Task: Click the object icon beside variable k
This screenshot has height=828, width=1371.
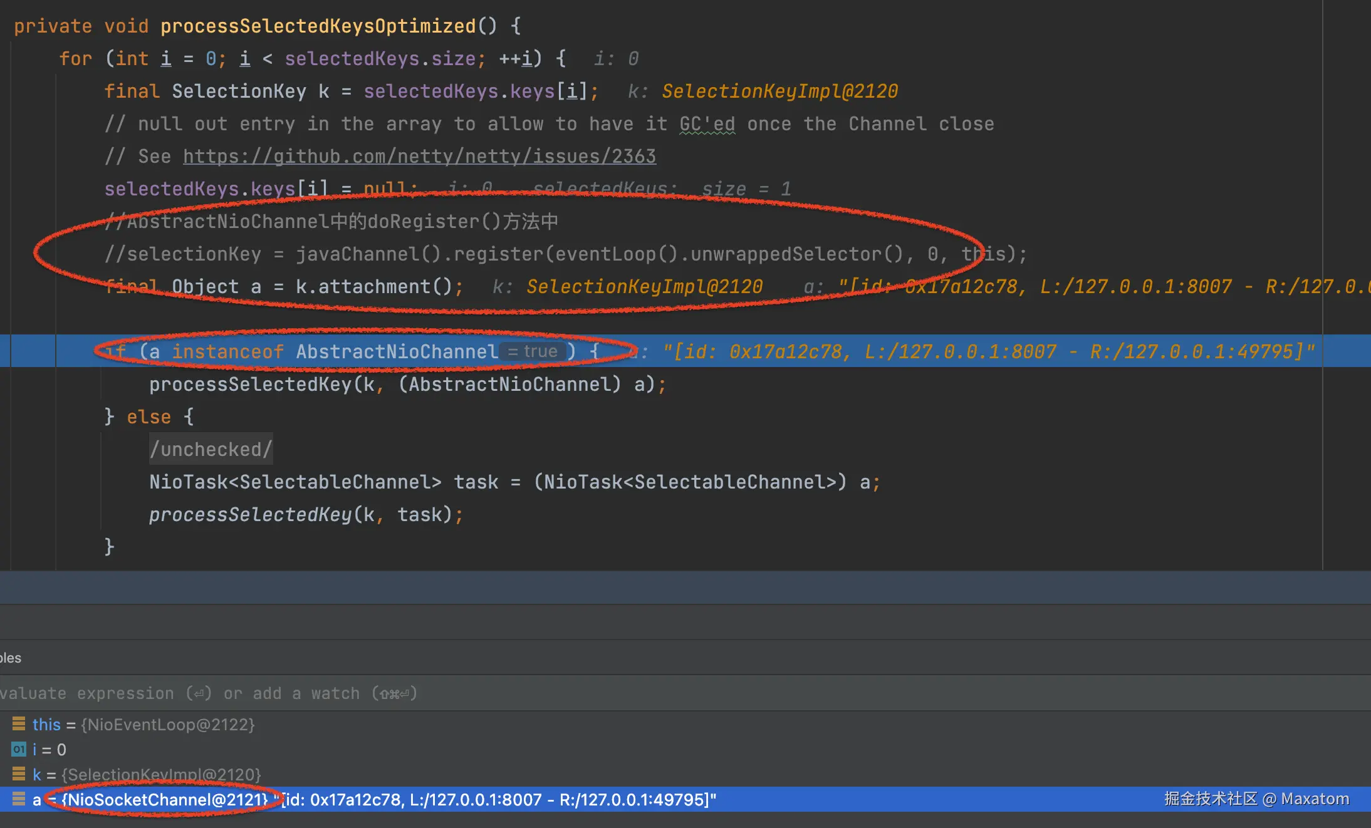Action: click(x=19, y=774)
